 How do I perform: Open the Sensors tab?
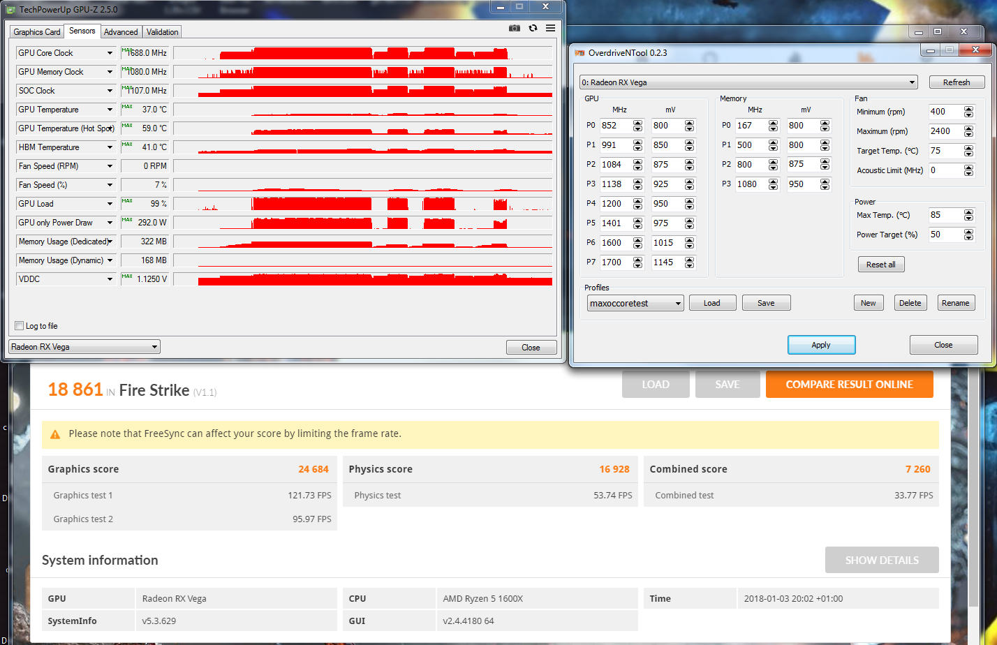pyautogui.click(x=82, y=31)
